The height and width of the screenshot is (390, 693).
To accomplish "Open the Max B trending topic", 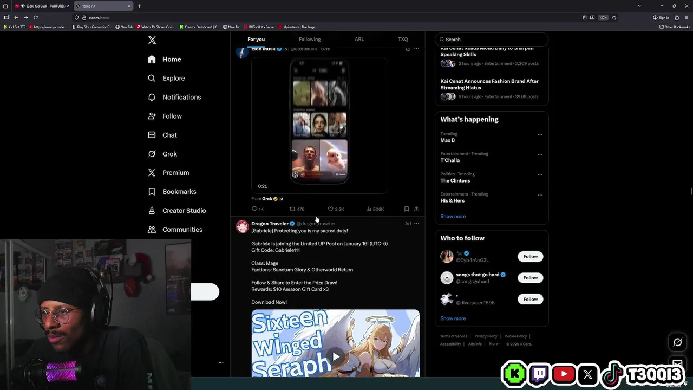I will coord(447,140).
